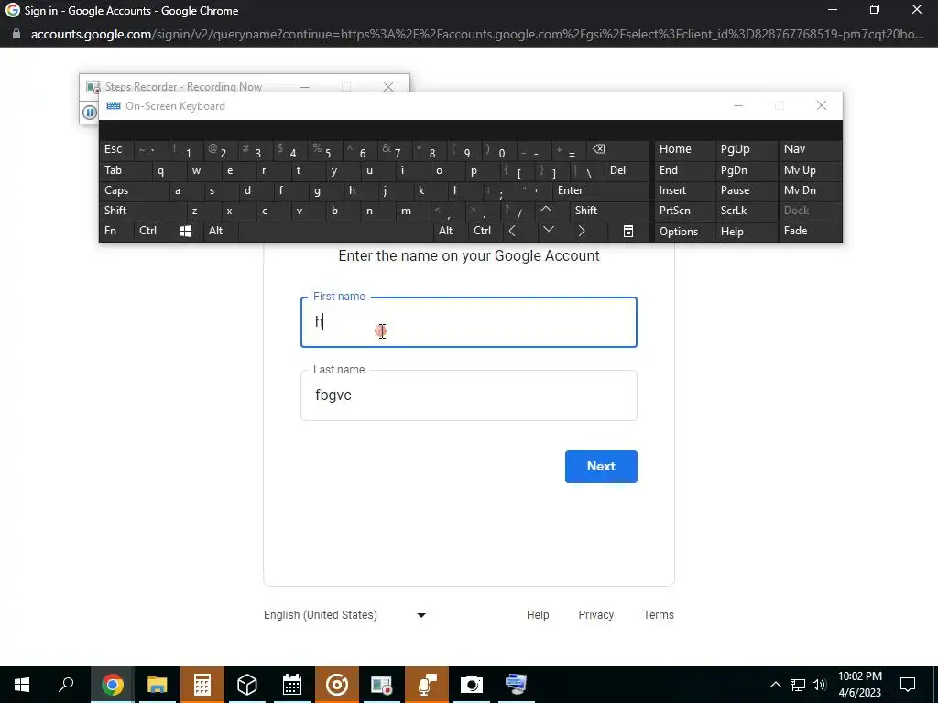
Task: Open the Camera app from the taskbar
Action: click(x=472, y=685)
